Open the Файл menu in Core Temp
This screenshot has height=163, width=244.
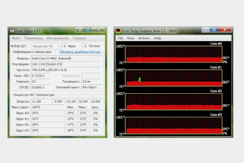[16, 38]
